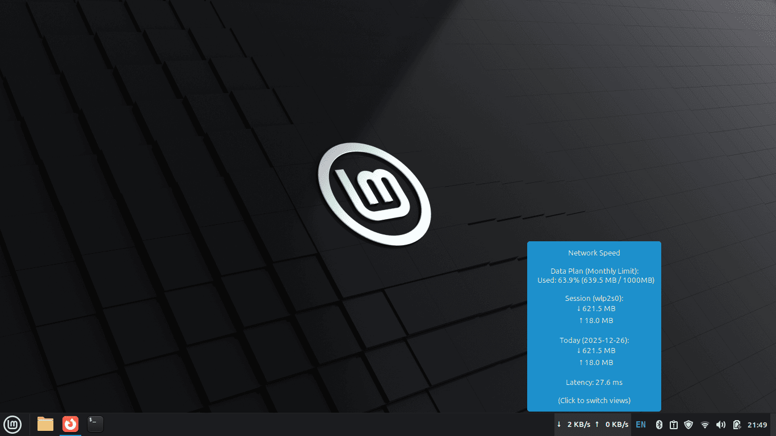Screen dimensions: 776x436
Task: Open the Terminal launcher
Action: [95, 424]
